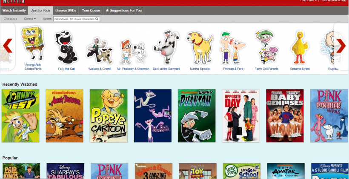Open the Opposite Day poster
The height and width of the screenshot is (179, 349).
tap(241, 115)
